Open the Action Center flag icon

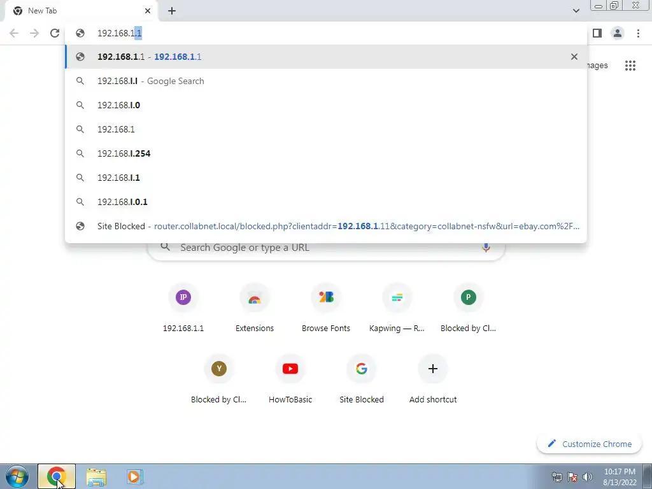pos(572,477)
